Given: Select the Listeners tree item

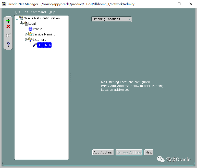Looking at the screenshot, I should (39, 40).
